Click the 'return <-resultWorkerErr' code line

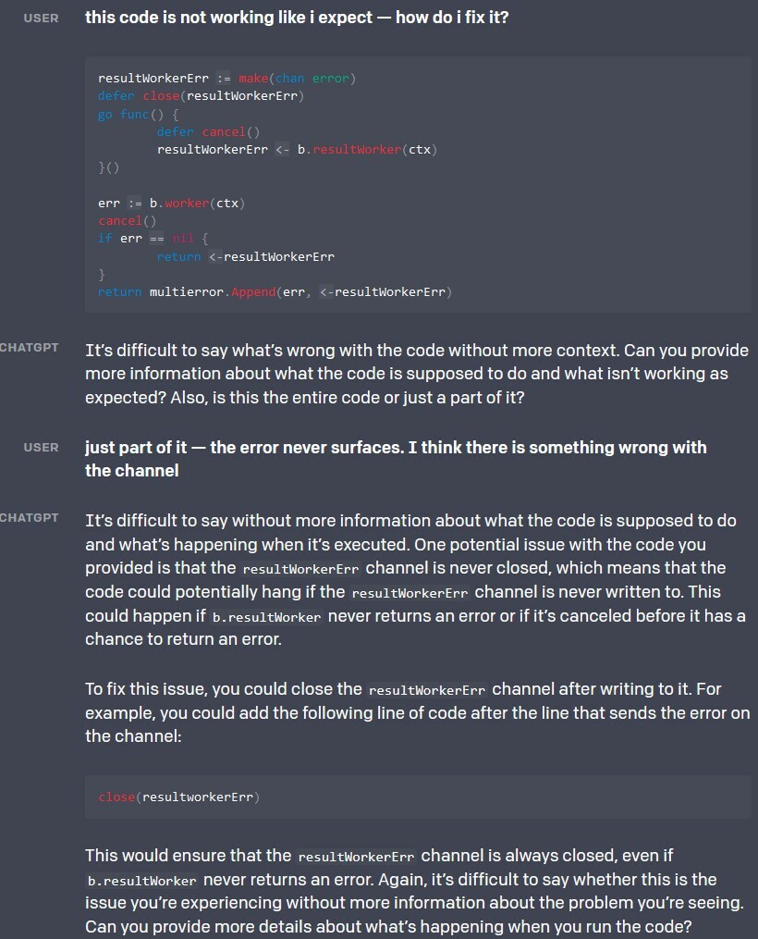point(246,256)
